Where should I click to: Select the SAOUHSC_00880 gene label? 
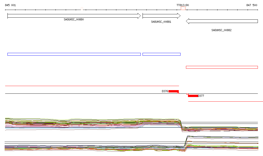pyautogui.click(x=74, y=19)
